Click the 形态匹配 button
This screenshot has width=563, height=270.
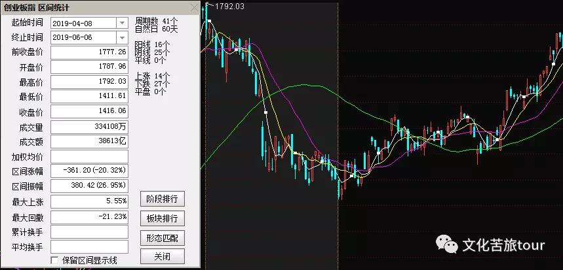click(163, 238)
